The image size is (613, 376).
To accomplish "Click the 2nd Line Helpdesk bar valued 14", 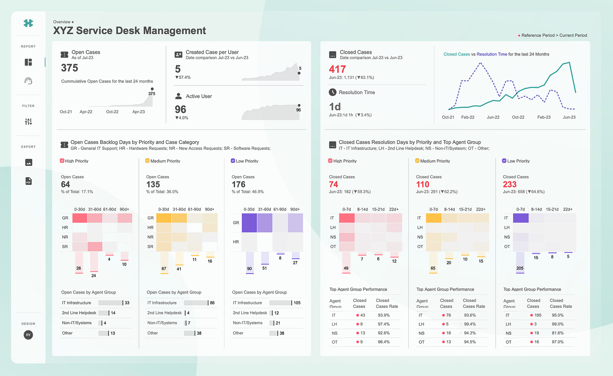I will 104,313.
